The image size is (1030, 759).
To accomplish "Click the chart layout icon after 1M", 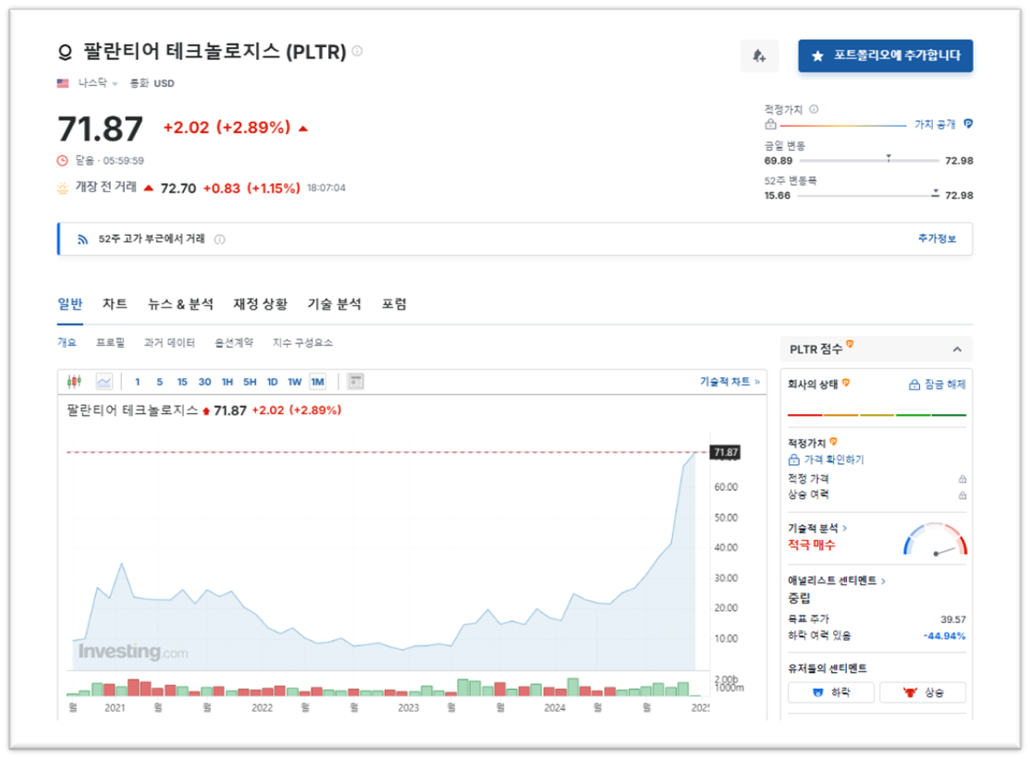I will tap(355, 381).
